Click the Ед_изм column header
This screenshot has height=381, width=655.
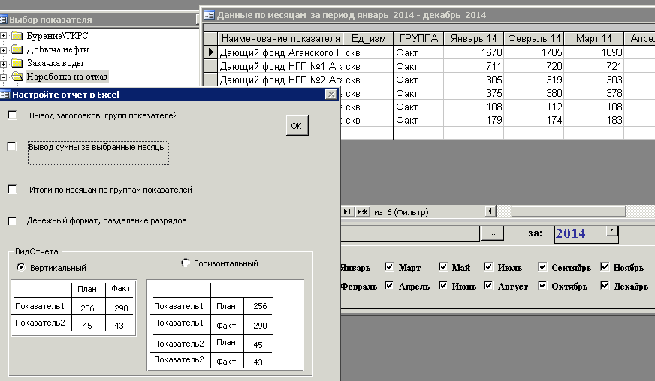point(368,39)
